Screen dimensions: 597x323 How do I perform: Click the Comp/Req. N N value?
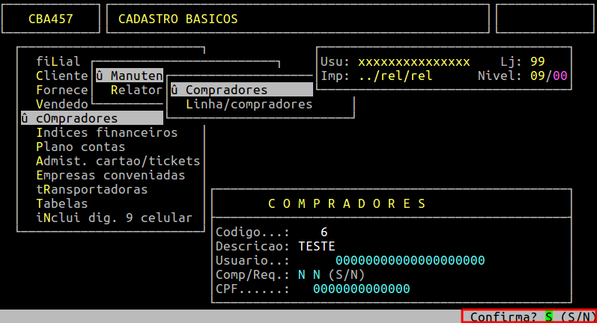point(309,274)
